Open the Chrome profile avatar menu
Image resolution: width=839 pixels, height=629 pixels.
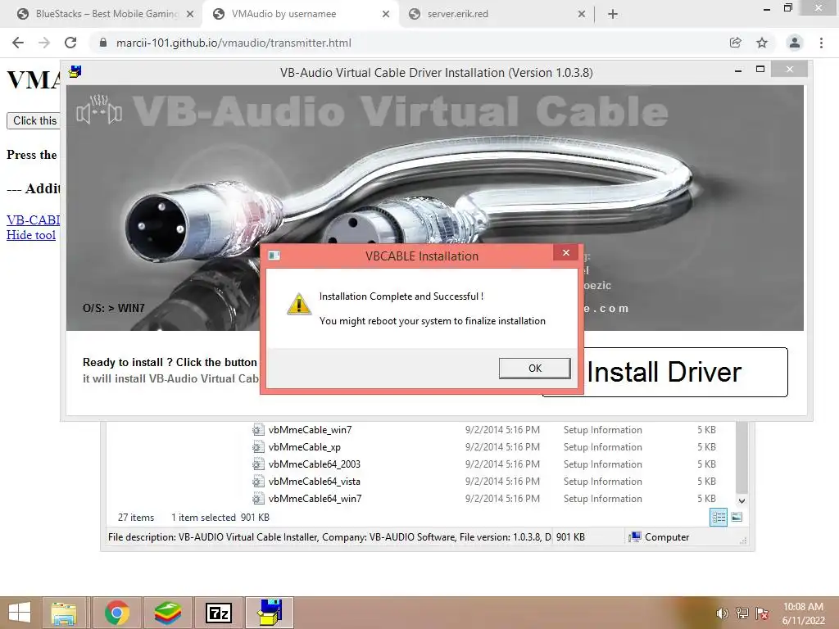pos(795,43)
